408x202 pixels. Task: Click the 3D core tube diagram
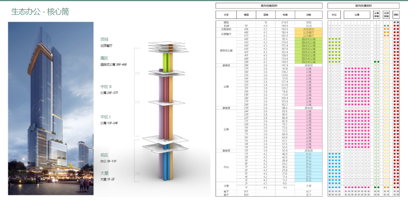tap(165, 111)
